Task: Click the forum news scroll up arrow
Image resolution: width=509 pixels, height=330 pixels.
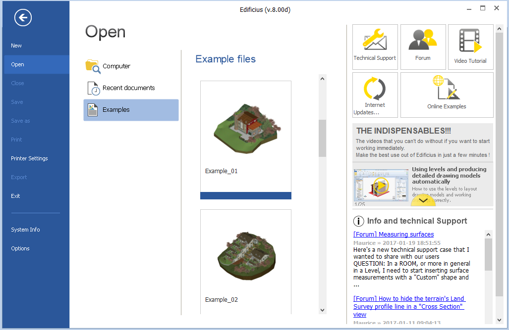Action: [488, 235]
